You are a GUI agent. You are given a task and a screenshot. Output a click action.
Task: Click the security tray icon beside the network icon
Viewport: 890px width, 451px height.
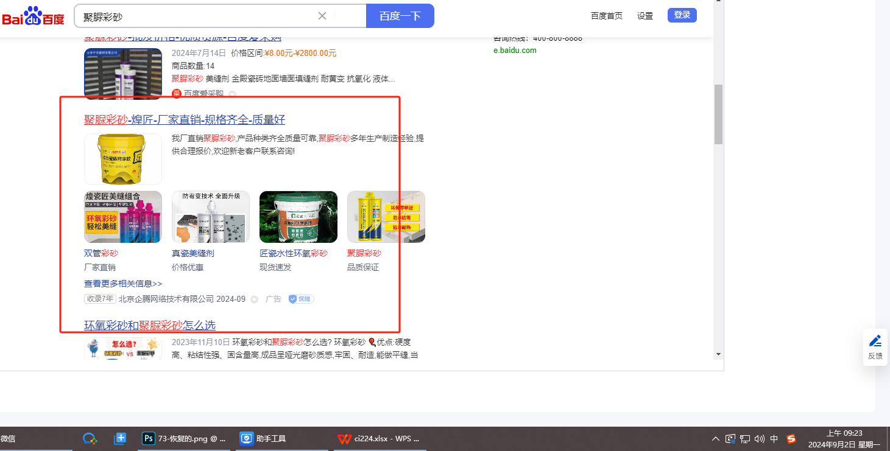[730, 438]
